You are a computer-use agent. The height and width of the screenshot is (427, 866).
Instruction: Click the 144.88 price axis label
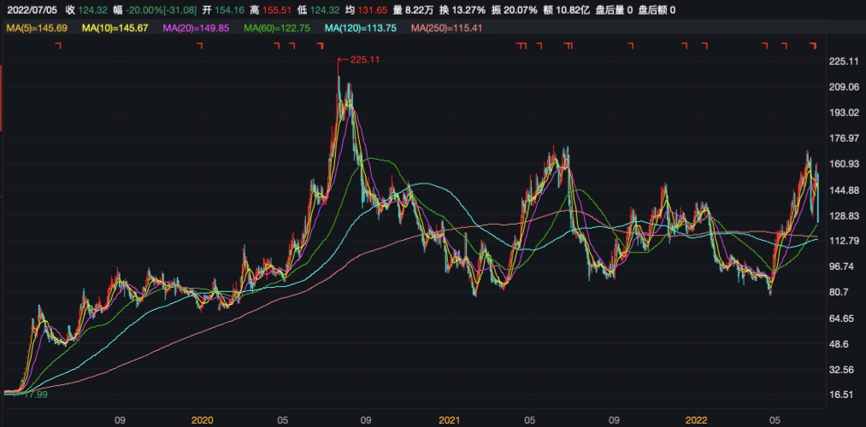(843, 190)
